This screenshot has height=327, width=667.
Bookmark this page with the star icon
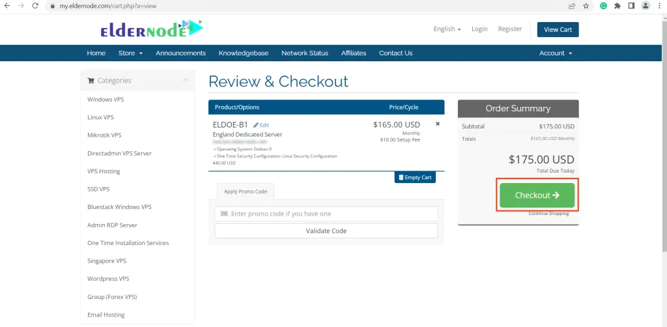pos(586,6)
